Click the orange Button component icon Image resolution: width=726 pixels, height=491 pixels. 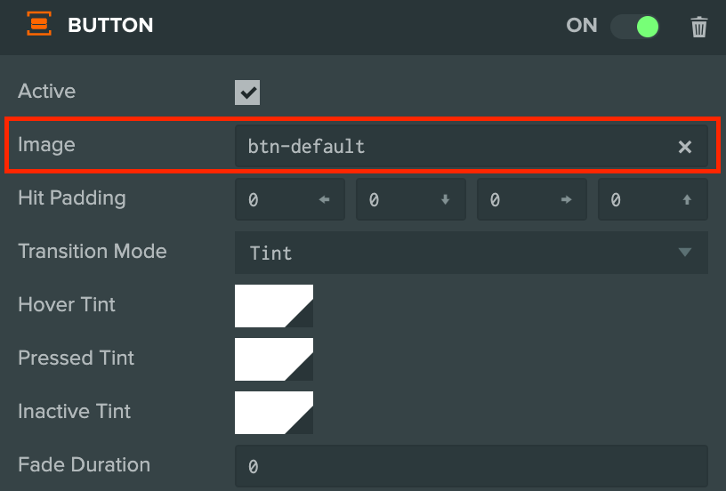[39, 24]
